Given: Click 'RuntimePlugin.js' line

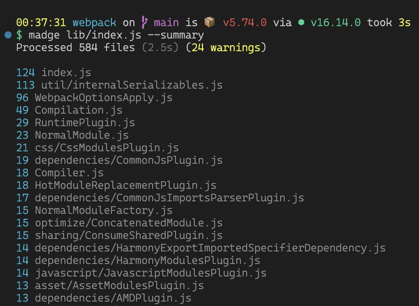Looking at the screenshot, I should [76, 123].
